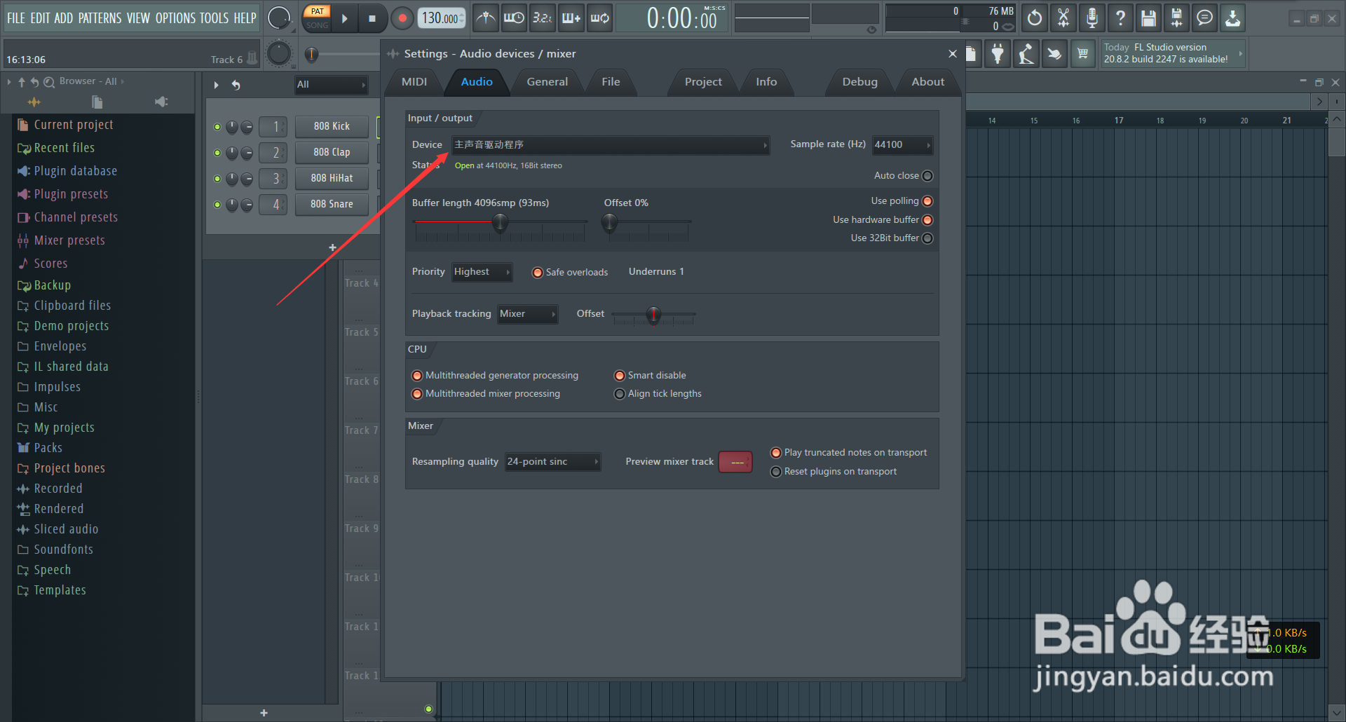Expand the FL Studio update news arrow

point(1240,54)
